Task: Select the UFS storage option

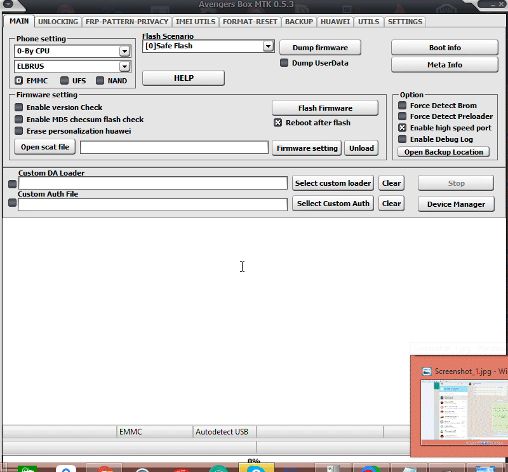Action: pyautogui.click(x=65, y=81)
